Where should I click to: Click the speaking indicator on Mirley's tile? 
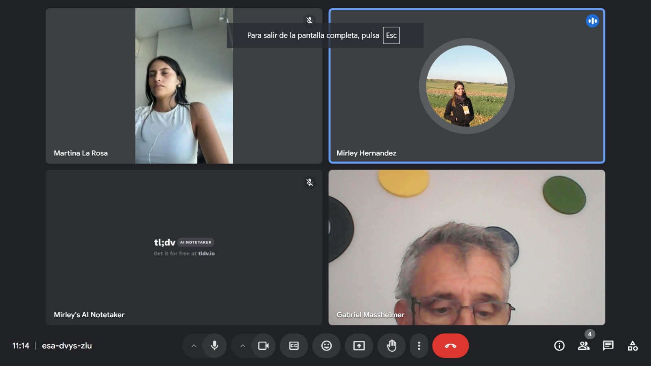pyautogui.click(x=592, y=21)
